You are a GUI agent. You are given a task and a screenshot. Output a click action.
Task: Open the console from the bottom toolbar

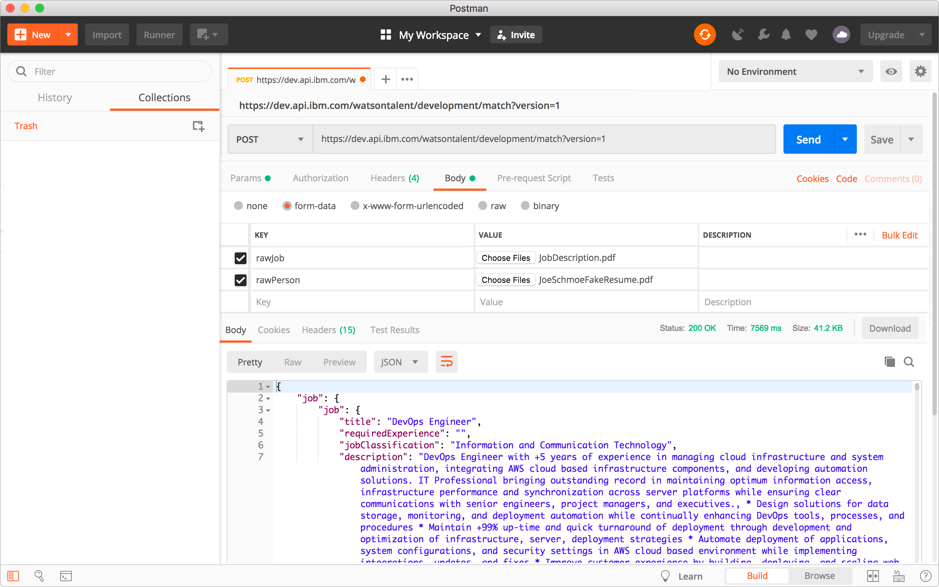tap(66, 576)
